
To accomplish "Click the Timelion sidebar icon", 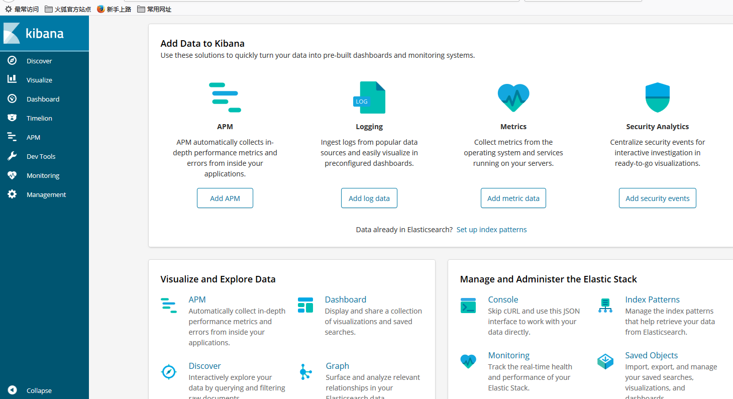I will pos(12,118).
